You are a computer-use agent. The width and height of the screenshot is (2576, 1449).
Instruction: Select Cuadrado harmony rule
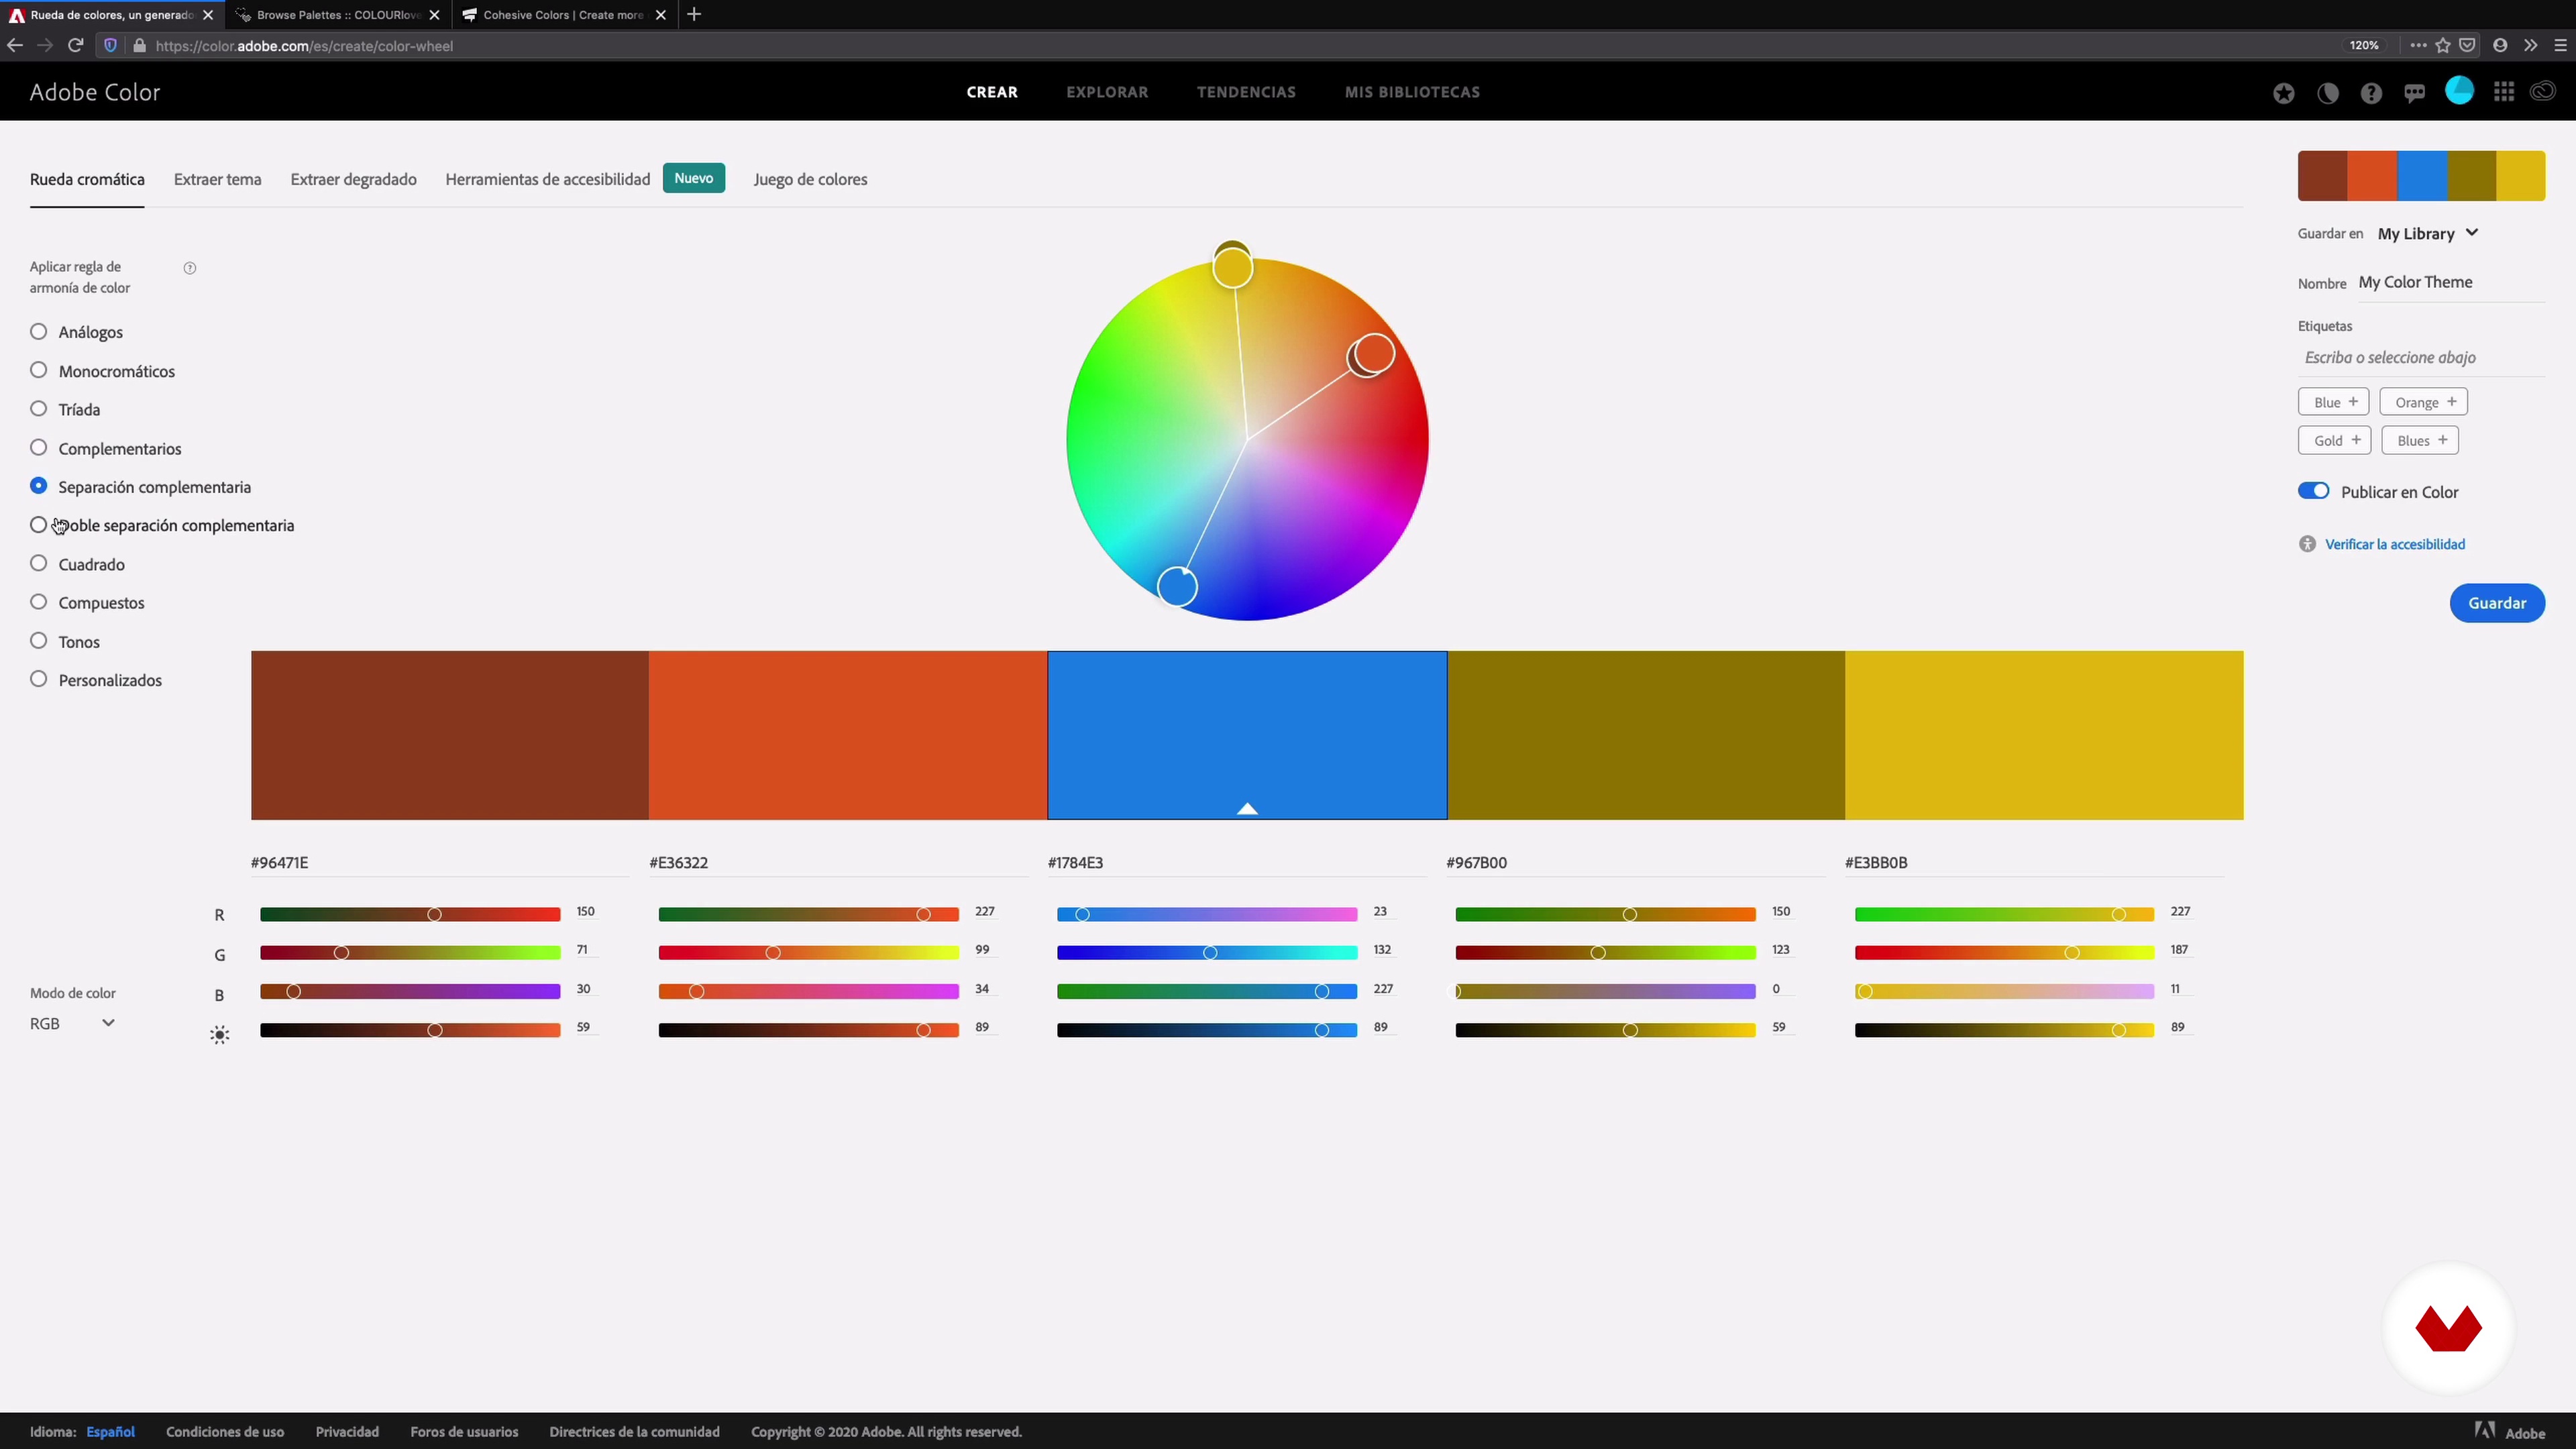pyautogui.click(x=38, y=563)
